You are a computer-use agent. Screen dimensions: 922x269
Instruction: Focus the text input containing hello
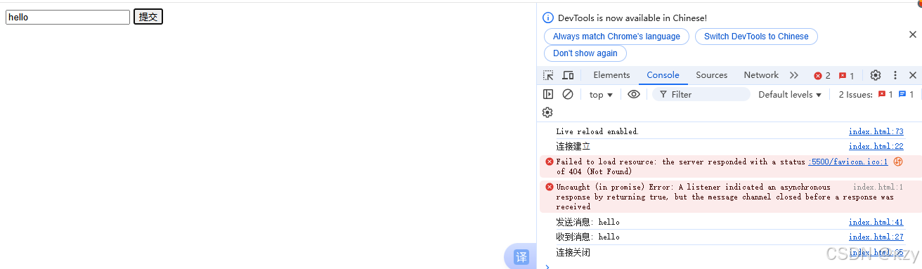point(68,17)
